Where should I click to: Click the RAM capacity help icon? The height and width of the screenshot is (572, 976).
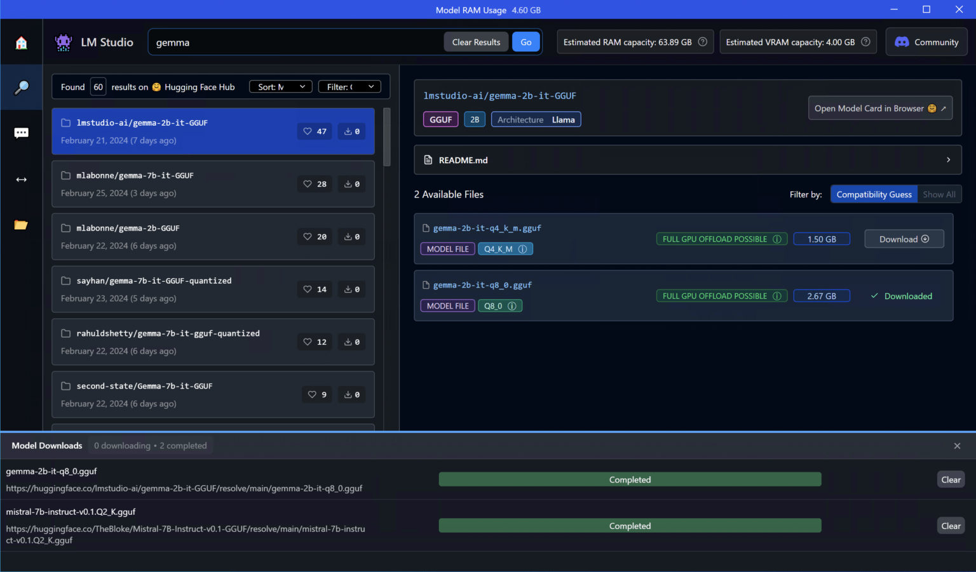pos(703,42)
